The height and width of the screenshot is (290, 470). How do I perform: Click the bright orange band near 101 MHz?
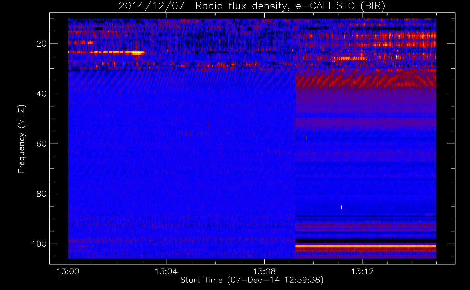366,246
